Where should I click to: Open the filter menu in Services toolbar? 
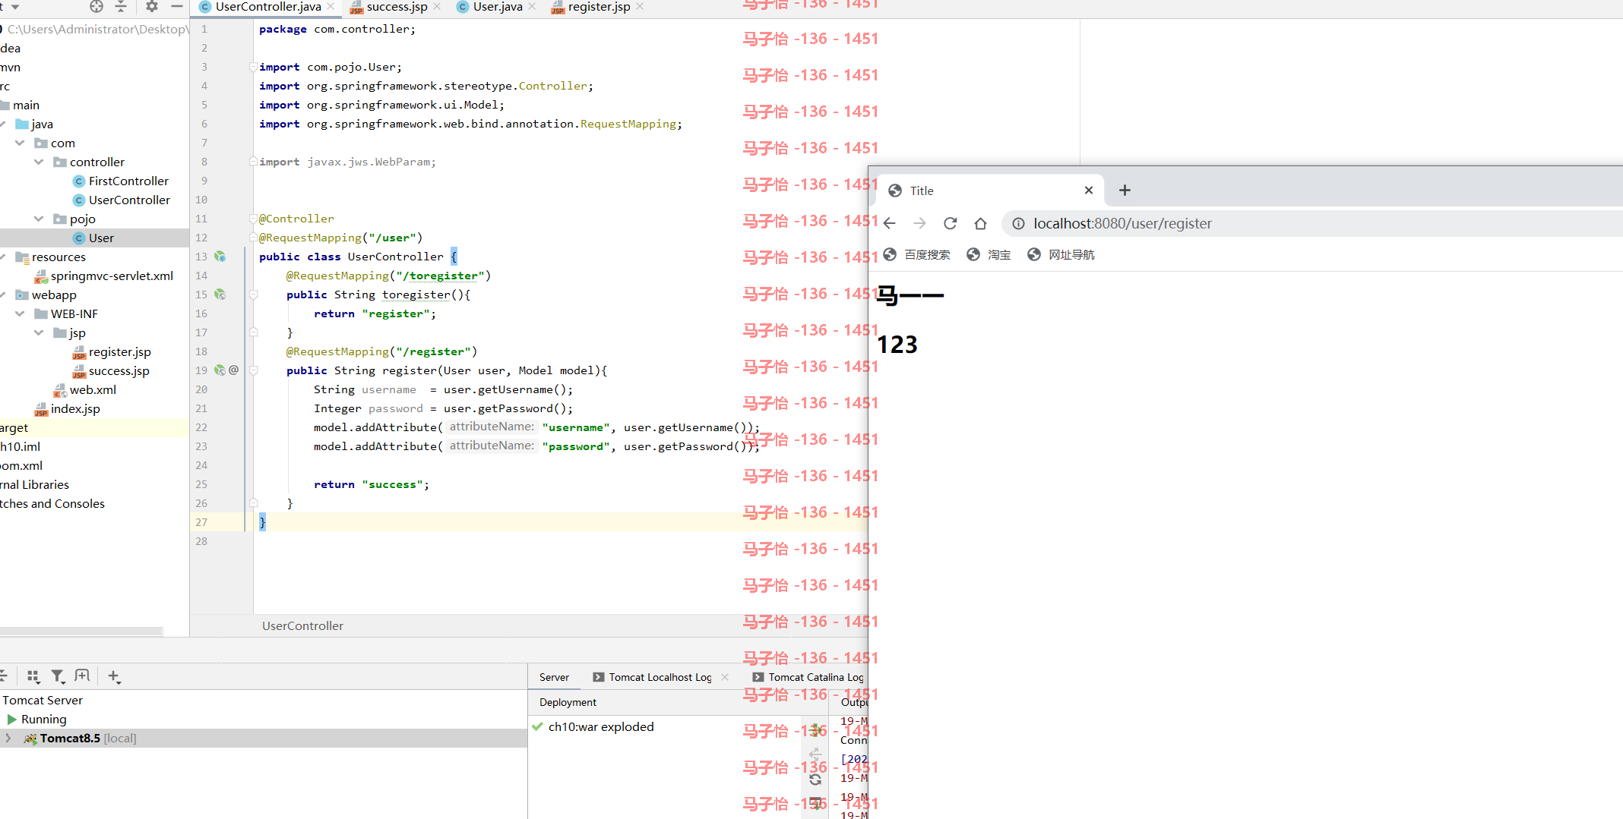tap(58, 676)
